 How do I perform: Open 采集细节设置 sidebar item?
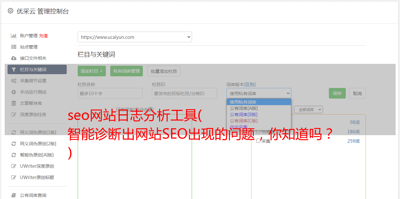37,81
